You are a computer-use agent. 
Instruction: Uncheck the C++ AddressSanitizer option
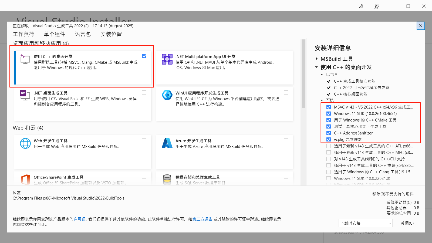(329, 133)
